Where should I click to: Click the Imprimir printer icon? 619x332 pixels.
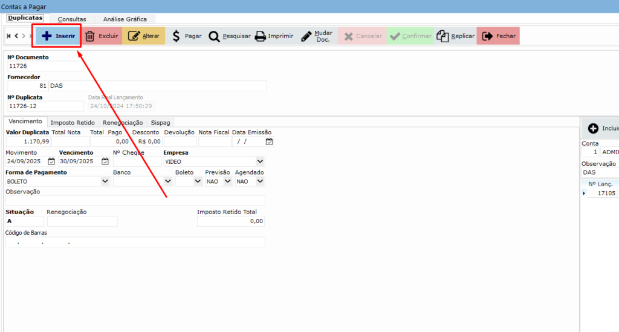[x=273, y=36]
